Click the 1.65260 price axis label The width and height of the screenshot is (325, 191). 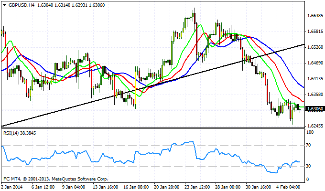pos(314,47)
